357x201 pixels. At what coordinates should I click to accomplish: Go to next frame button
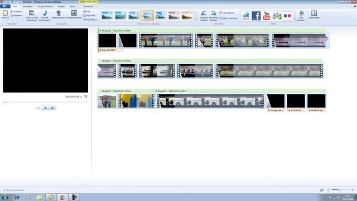(52, 108)
